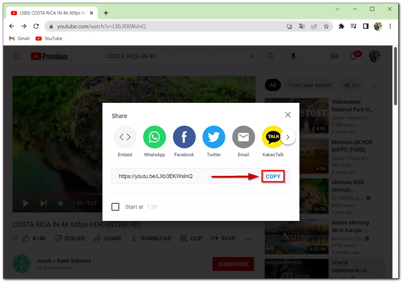
Task: Close the Share dialog
Action: (x=288, y=115)
